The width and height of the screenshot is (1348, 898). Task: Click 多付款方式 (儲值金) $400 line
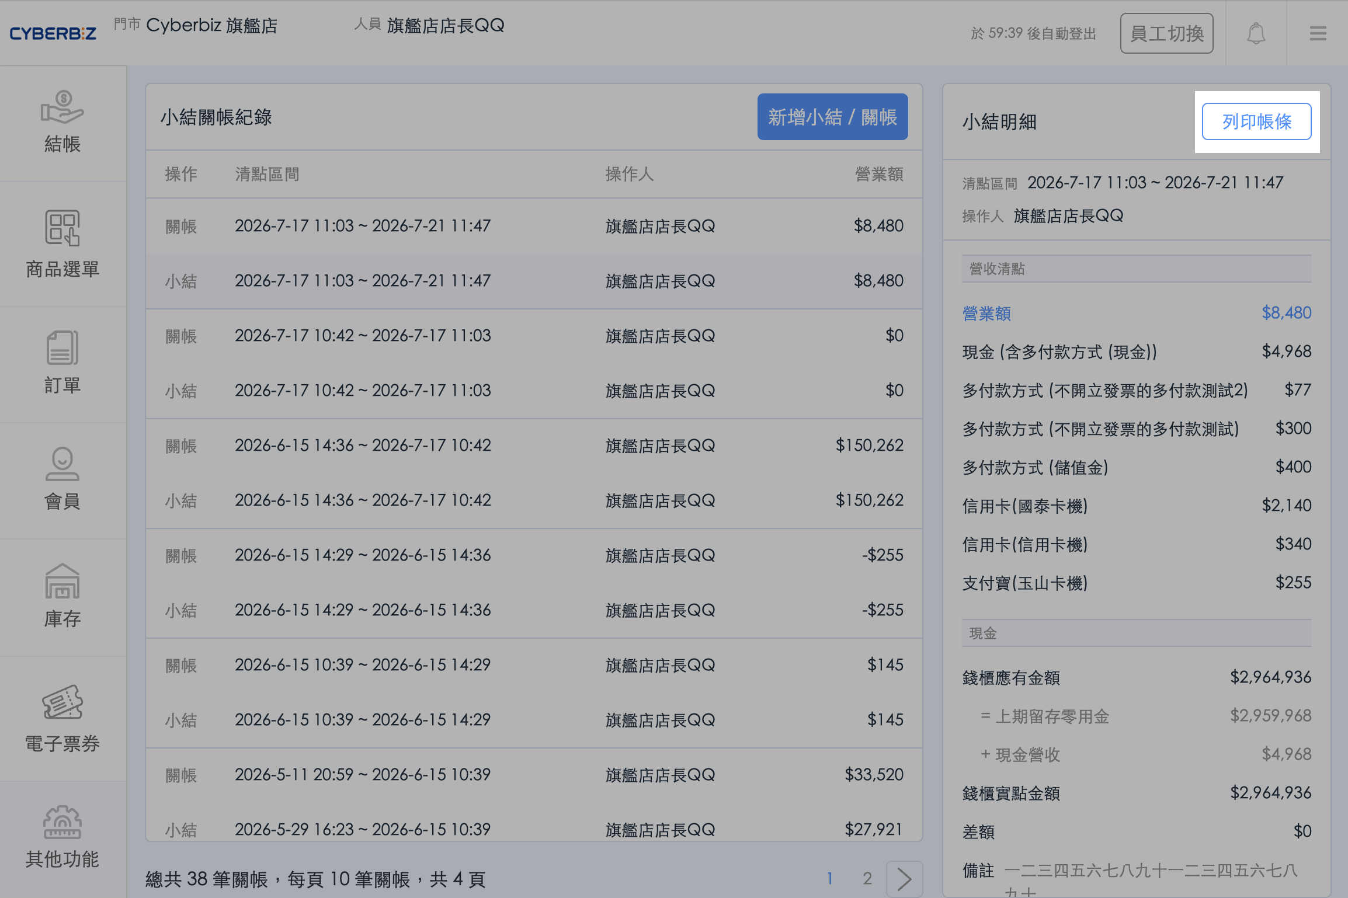pyautogui.click(x=1137, y=467)
